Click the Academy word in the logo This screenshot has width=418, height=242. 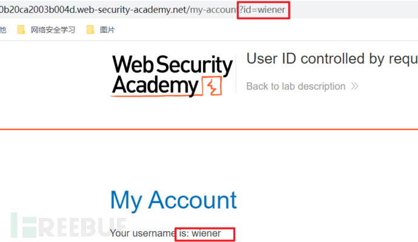(x=155, y=86)
